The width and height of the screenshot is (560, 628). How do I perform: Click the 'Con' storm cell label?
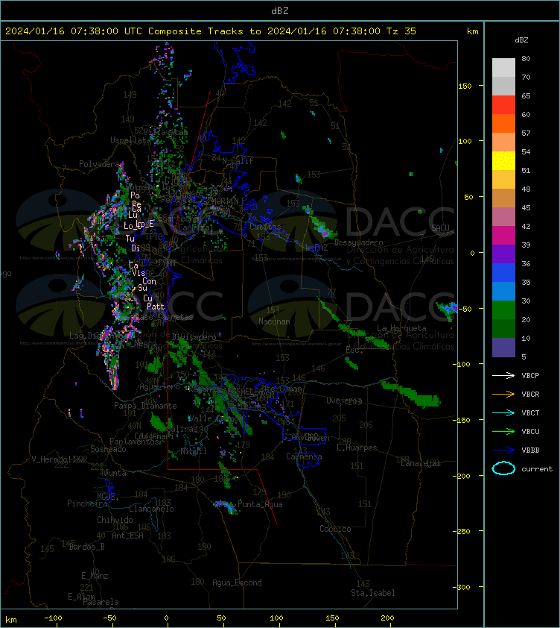tap(149, 281)
